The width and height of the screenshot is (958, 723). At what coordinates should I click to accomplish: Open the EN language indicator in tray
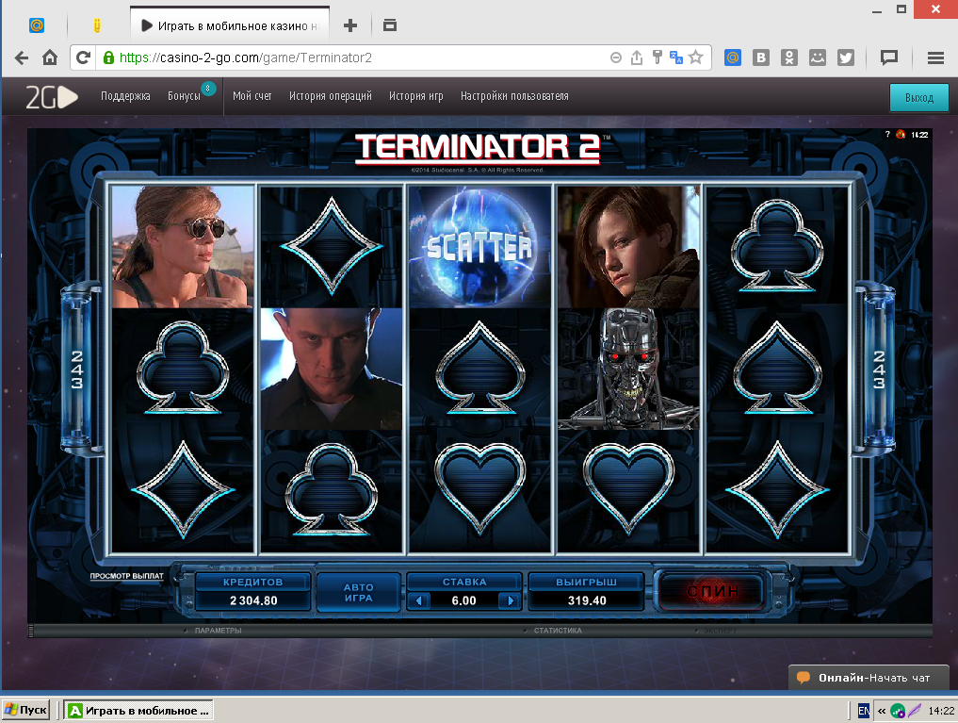[863, 710]
